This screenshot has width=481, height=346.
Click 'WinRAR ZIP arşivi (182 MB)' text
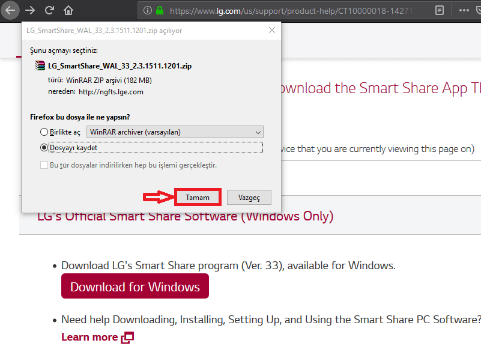point(109,80)
